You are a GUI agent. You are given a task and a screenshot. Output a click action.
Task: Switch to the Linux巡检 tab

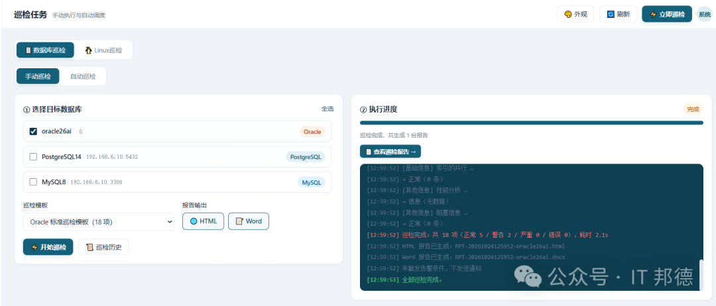[103, 50]
